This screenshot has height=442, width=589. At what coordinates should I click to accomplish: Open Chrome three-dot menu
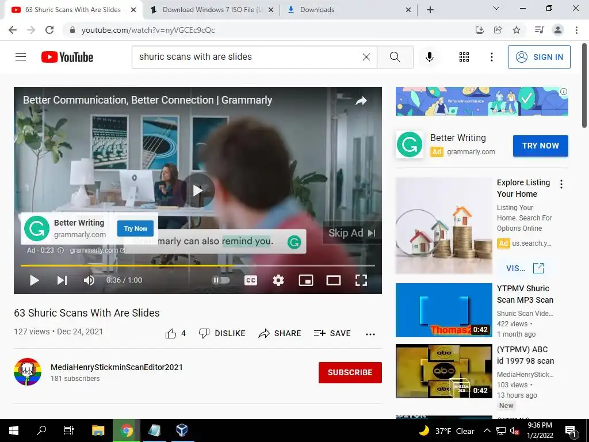[576, 30]
